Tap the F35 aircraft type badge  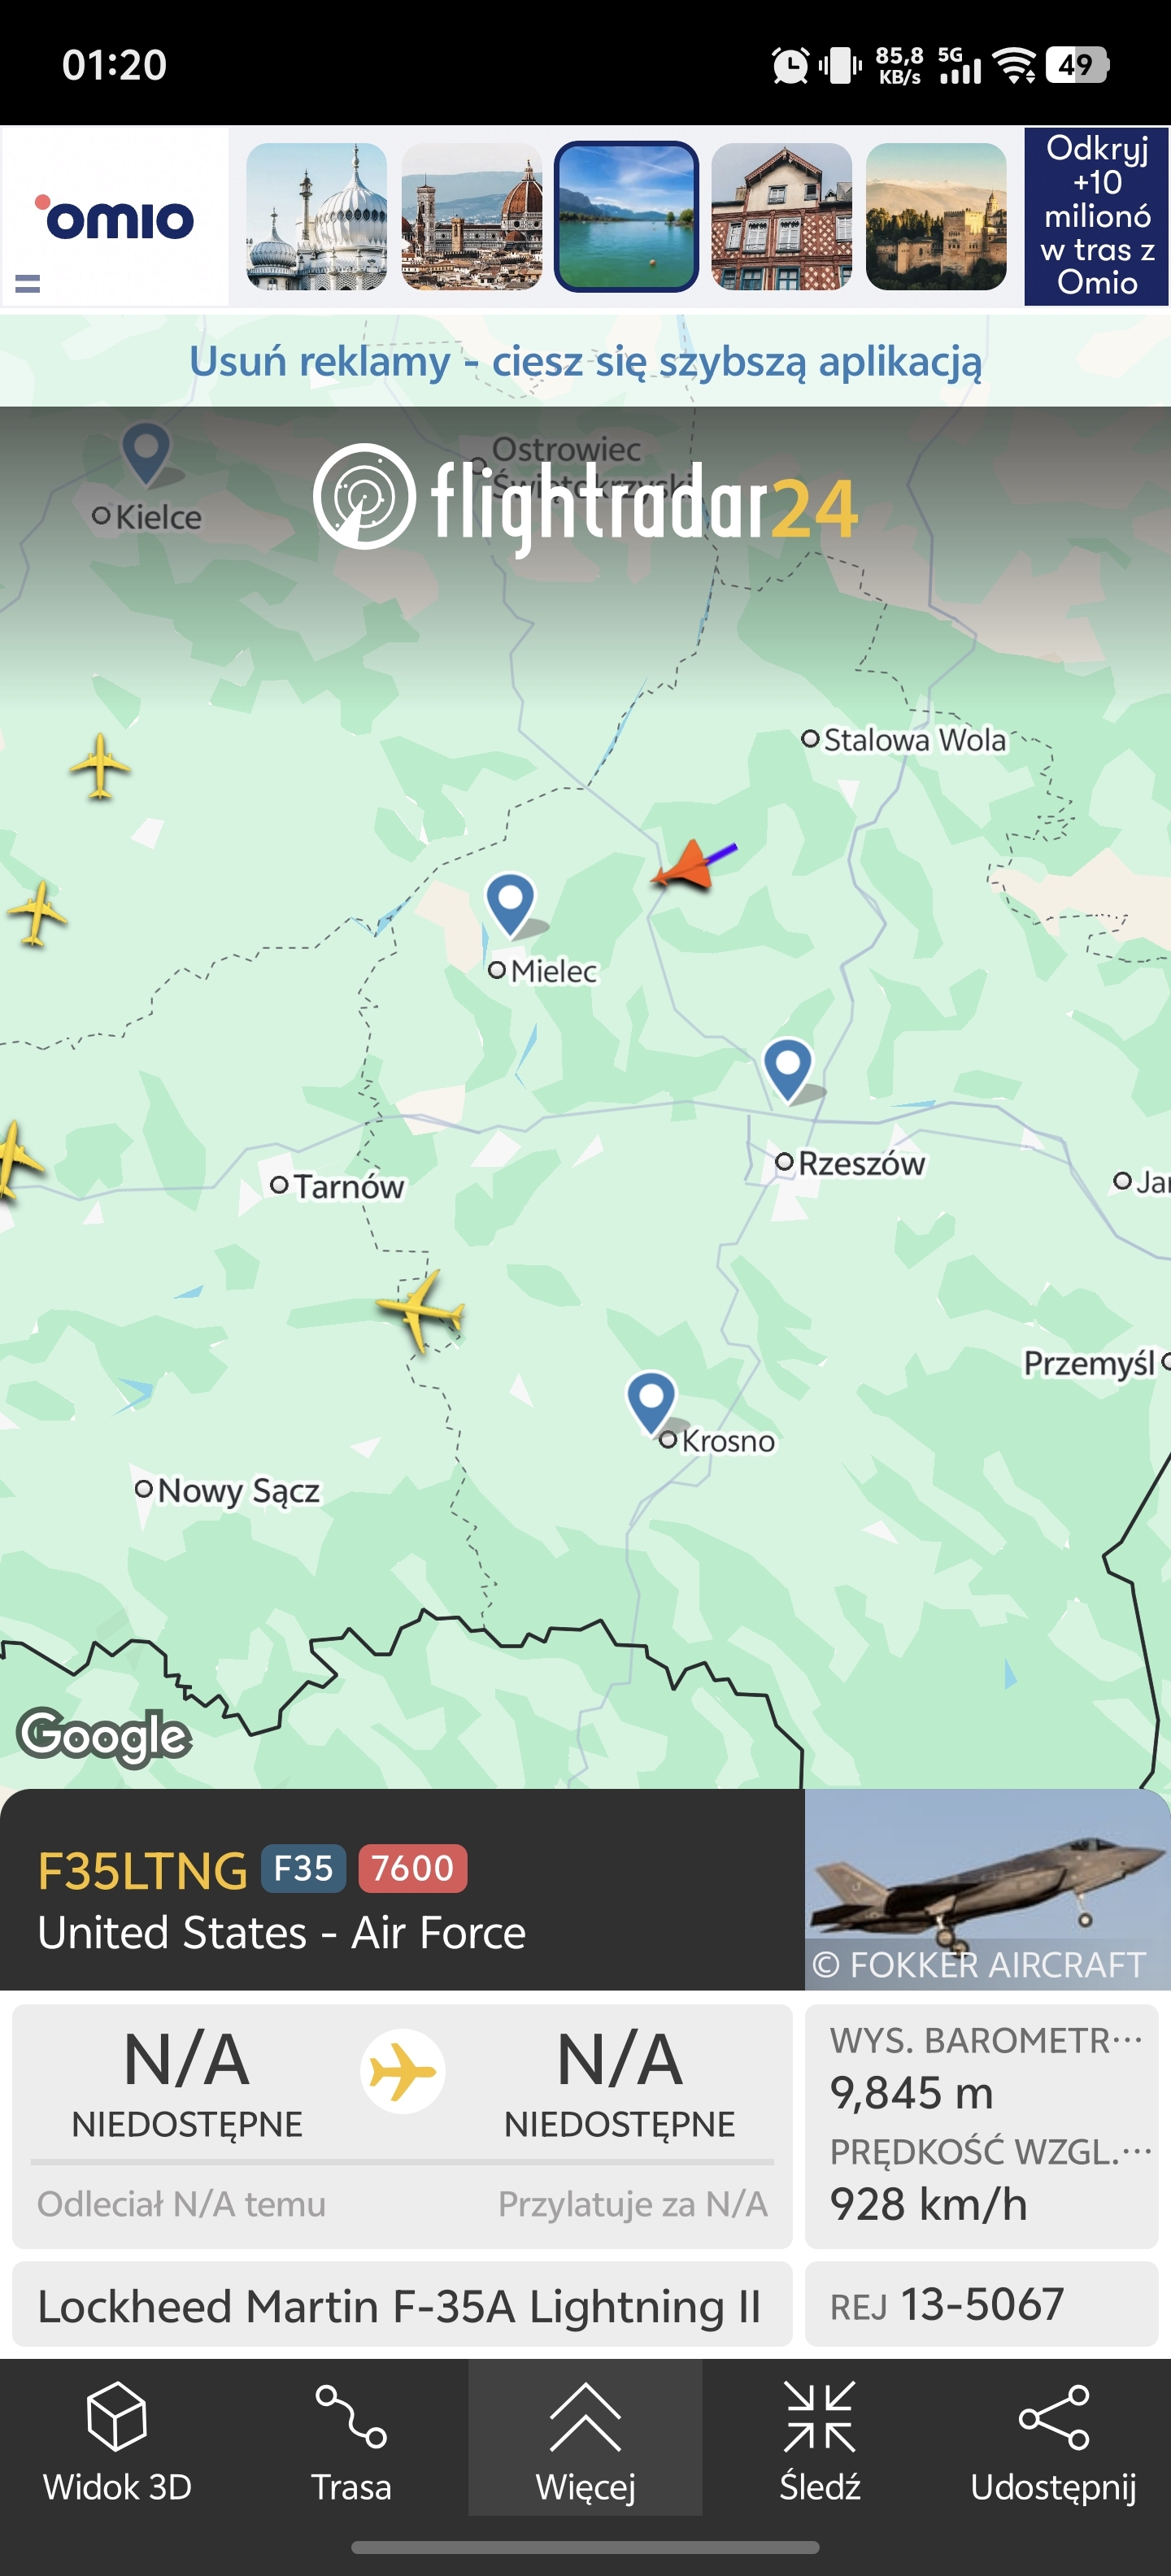(303, 1868)
